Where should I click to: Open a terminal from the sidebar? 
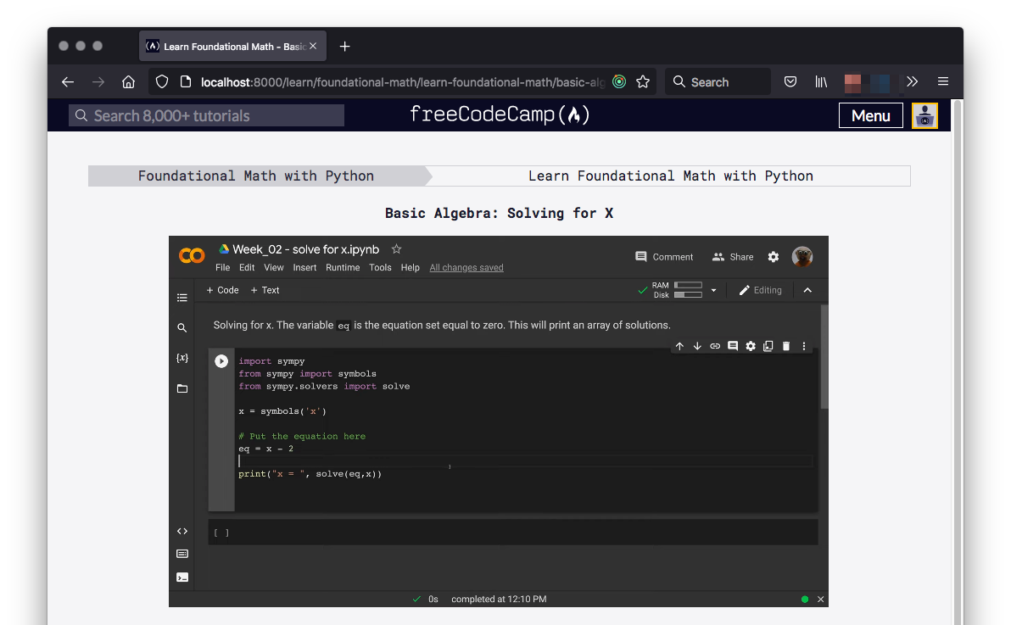point(182,577)
